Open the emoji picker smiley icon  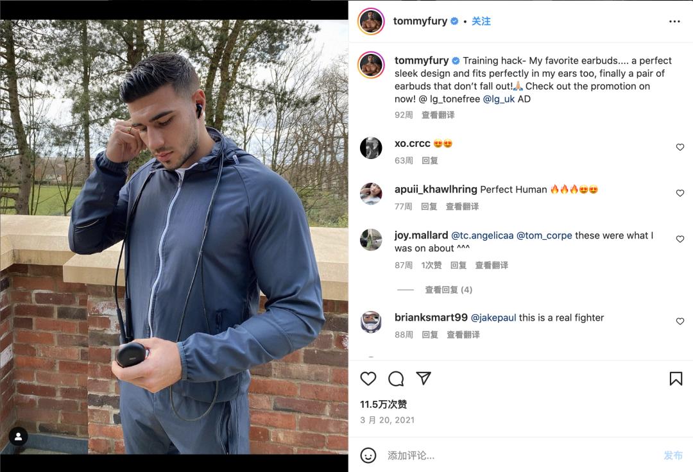coord(368,455)
